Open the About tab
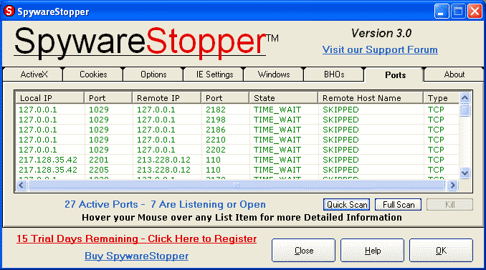Viewport: 486px width, 270px height. click(454, 74)
